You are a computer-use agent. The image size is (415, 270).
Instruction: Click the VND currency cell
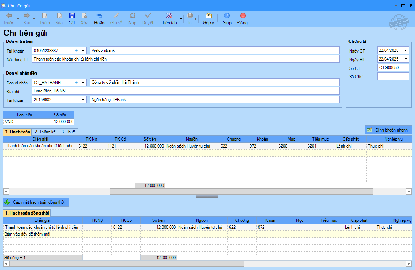pos(24,122)
